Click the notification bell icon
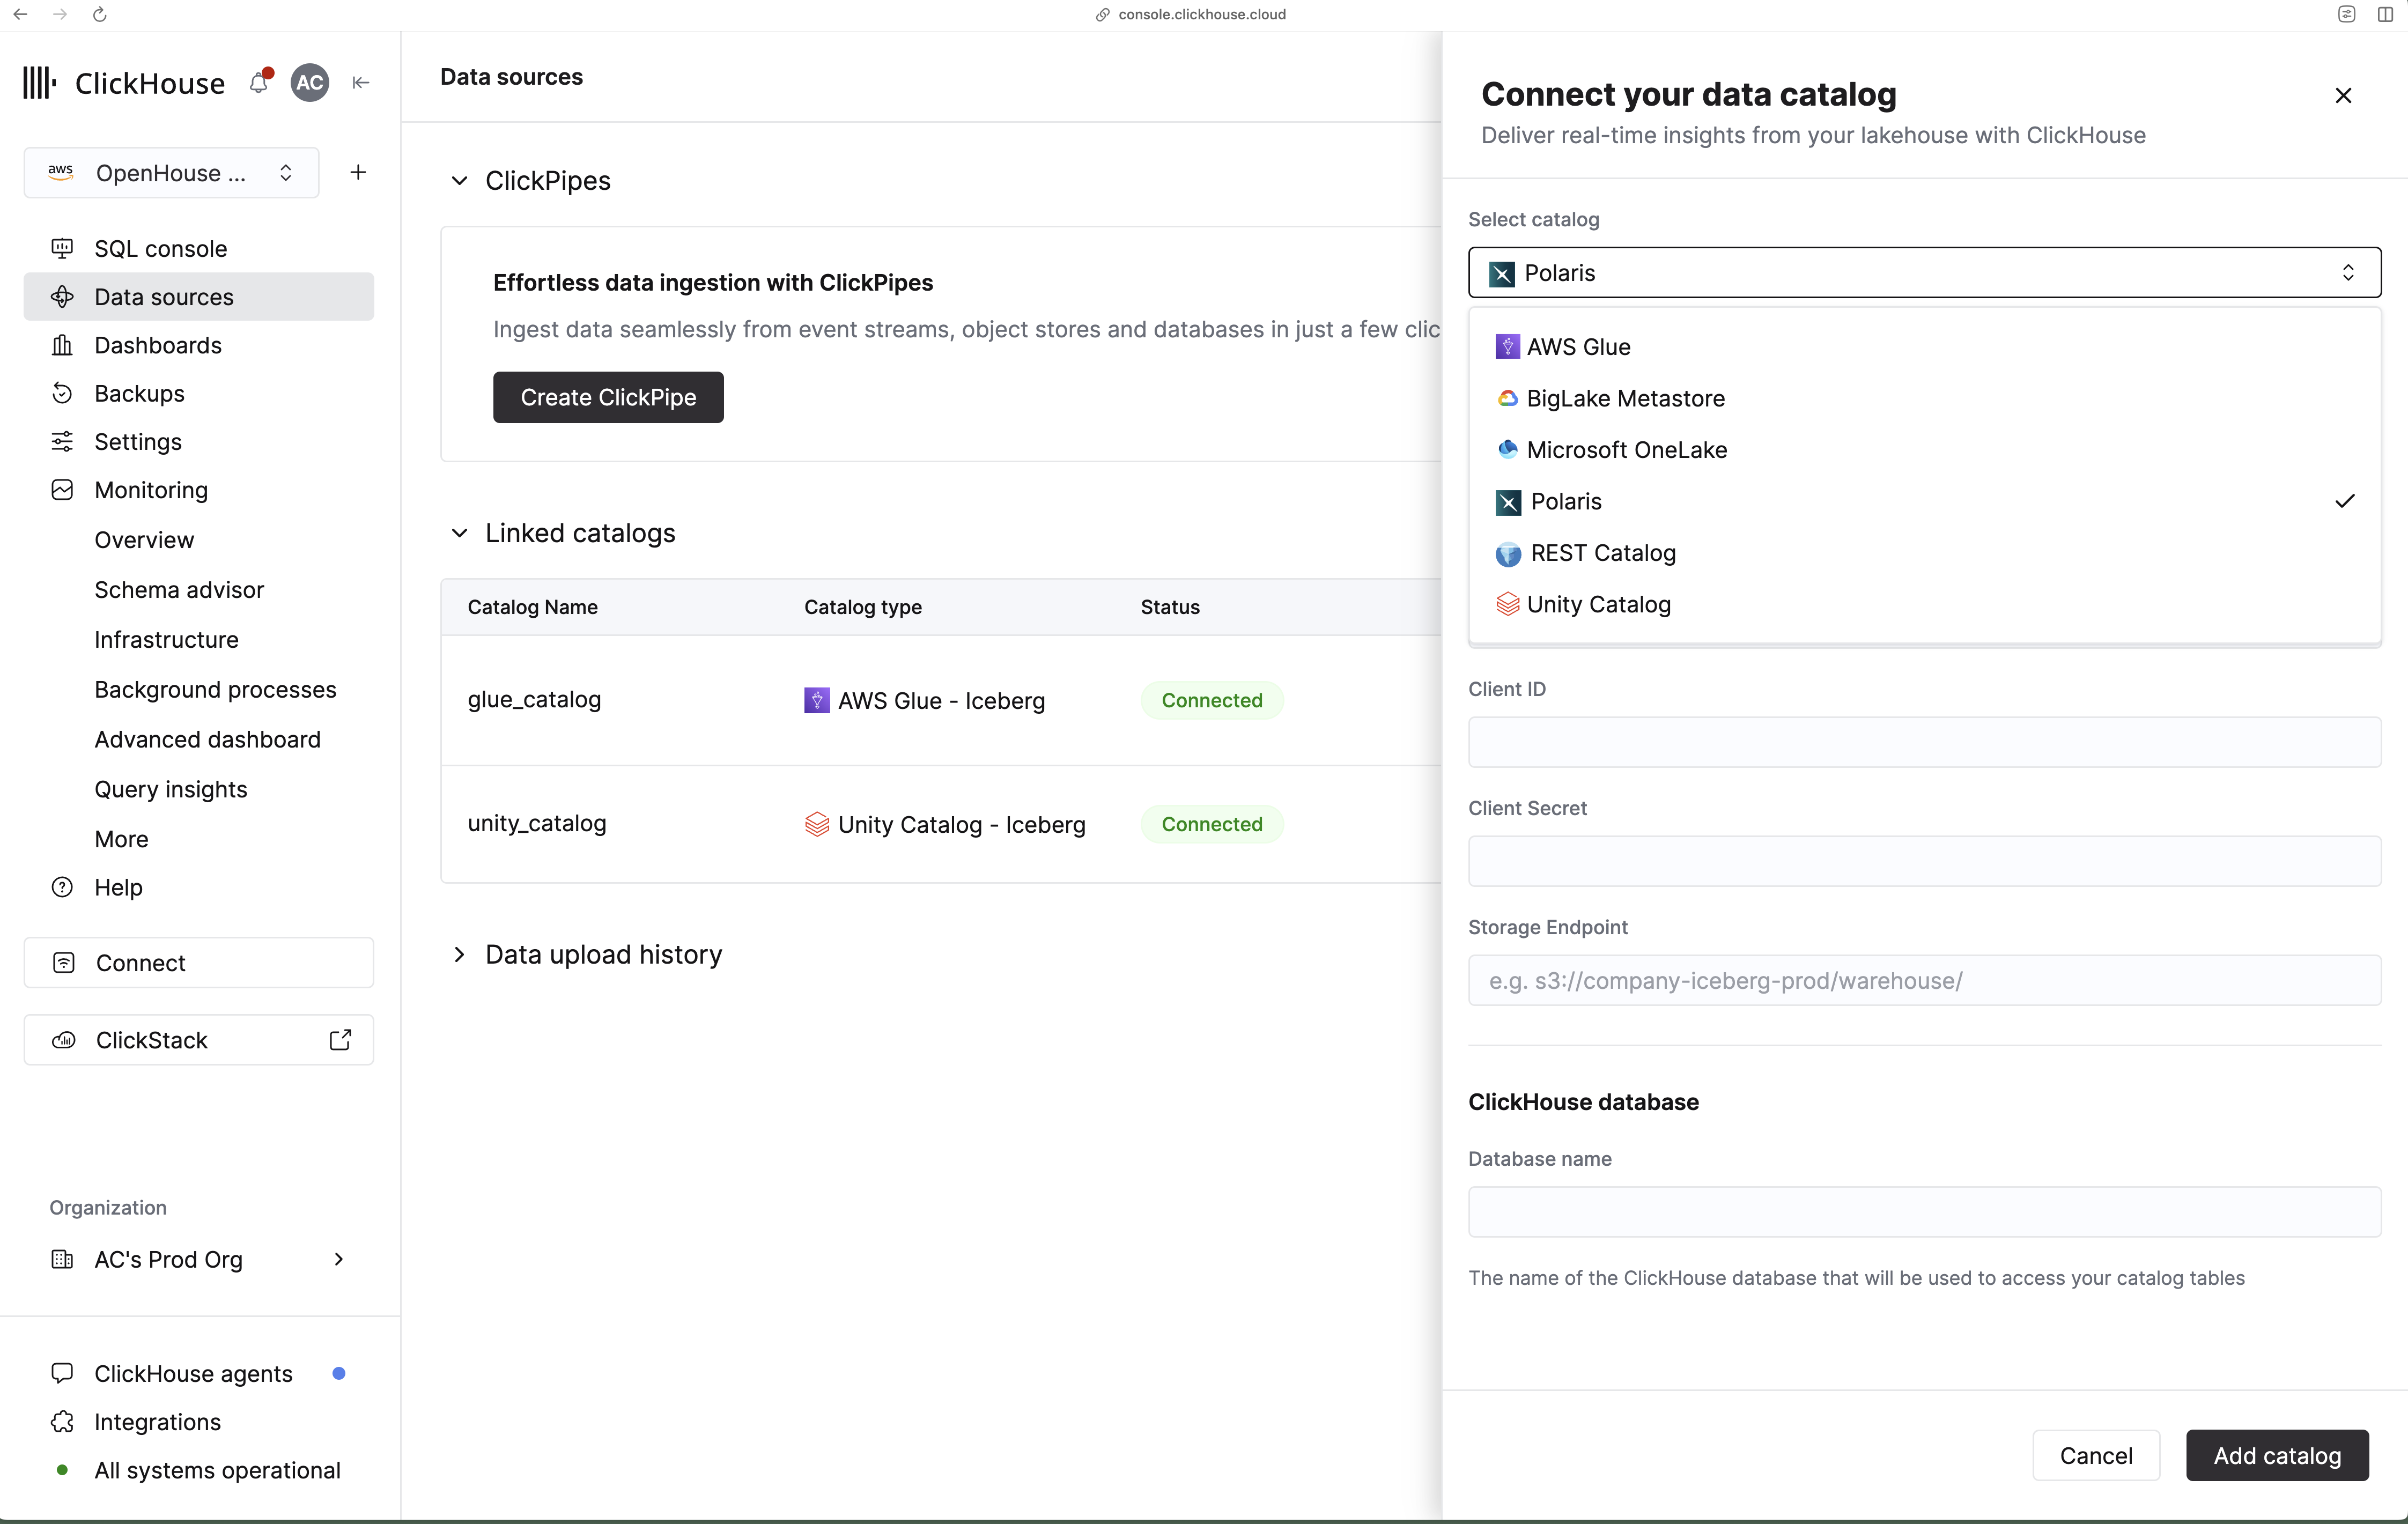Image resolution: width=2408 pixels, height=1524 pixels. tap(259, 82)
